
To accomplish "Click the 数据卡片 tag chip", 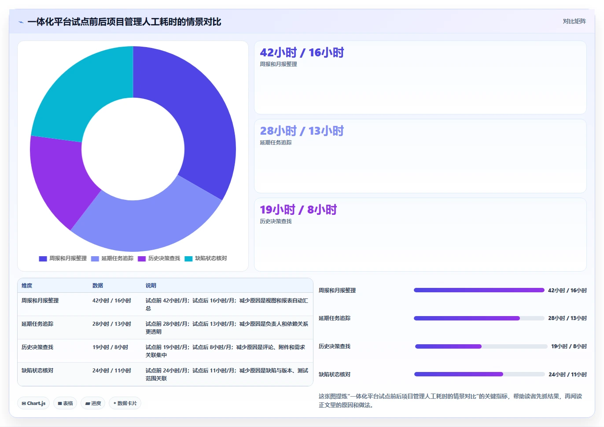I will 125,403.
